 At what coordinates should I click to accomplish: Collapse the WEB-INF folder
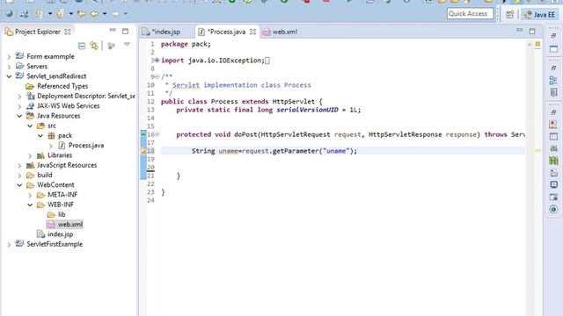(x=30, y=205)
